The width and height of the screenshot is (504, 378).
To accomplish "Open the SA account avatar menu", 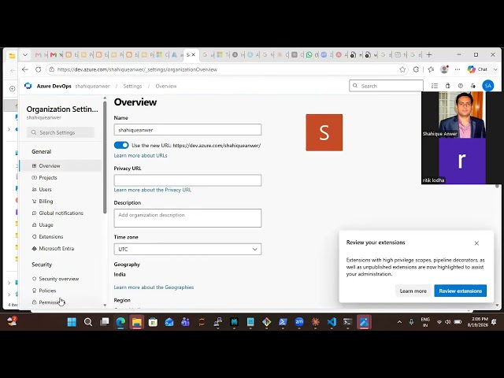I will pyautogui.click(x=488, y=86).
